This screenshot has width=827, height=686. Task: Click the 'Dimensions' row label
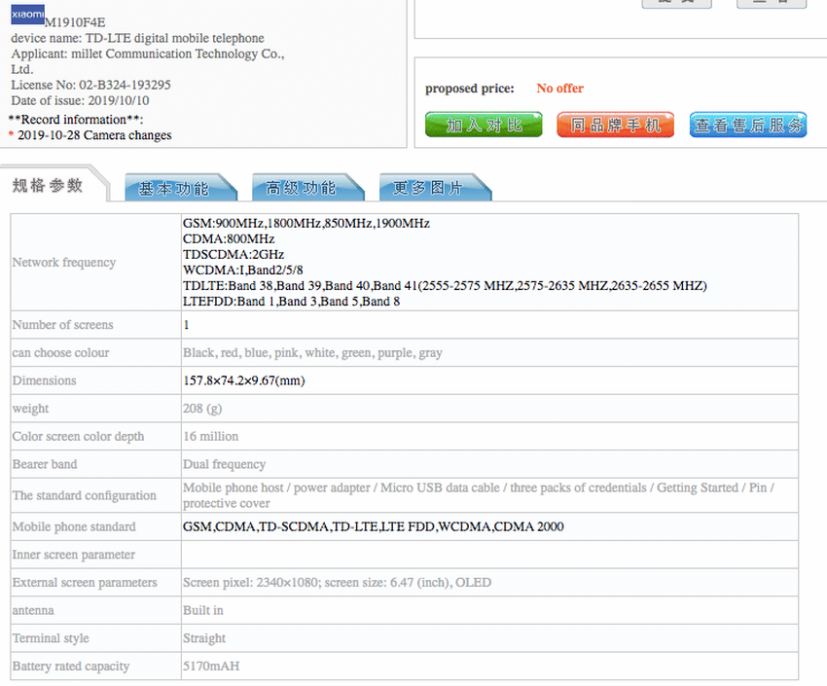[44, 380]
